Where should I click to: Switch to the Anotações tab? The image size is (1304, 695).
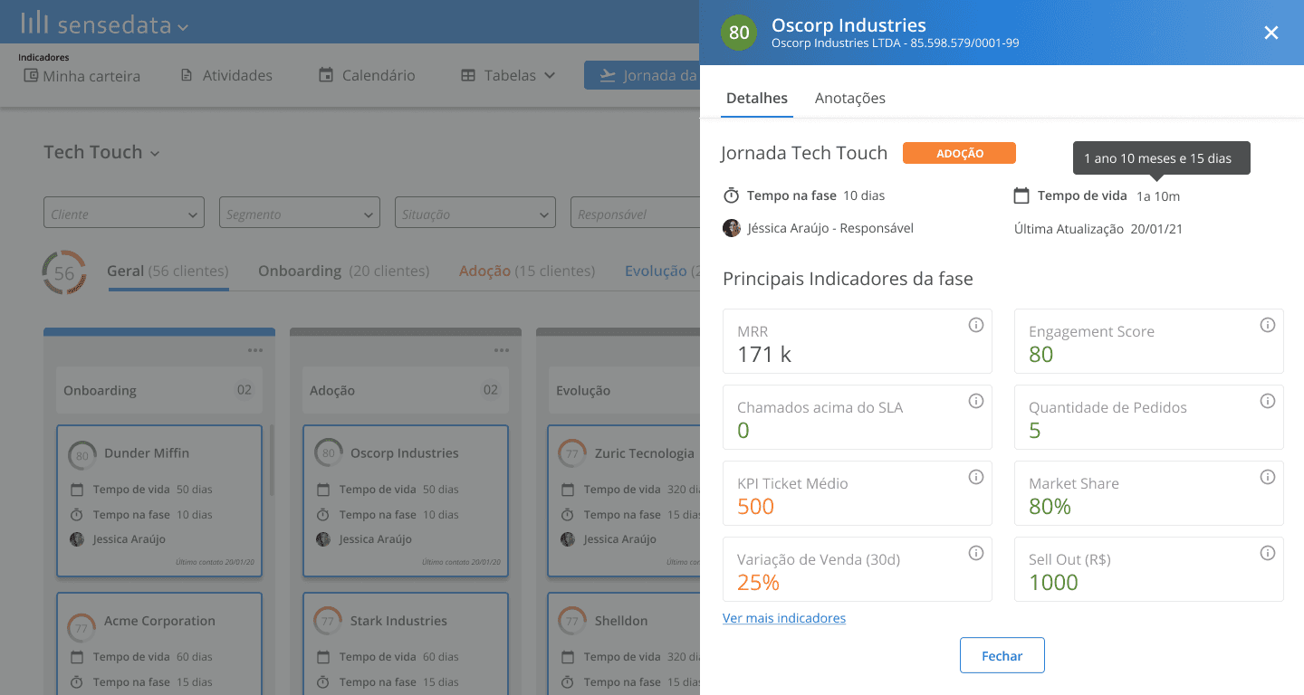(850, 98)
